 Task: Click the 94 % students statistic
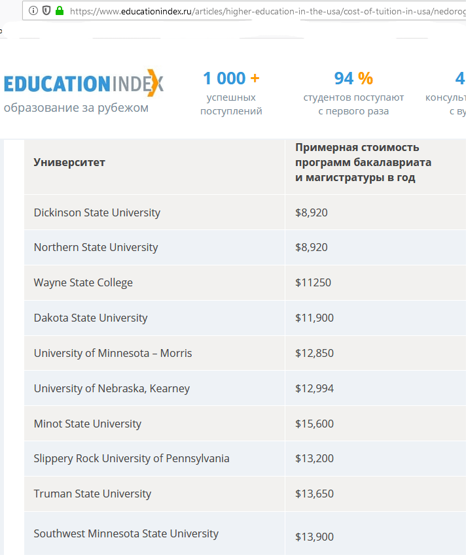click(x=353, y=93)
